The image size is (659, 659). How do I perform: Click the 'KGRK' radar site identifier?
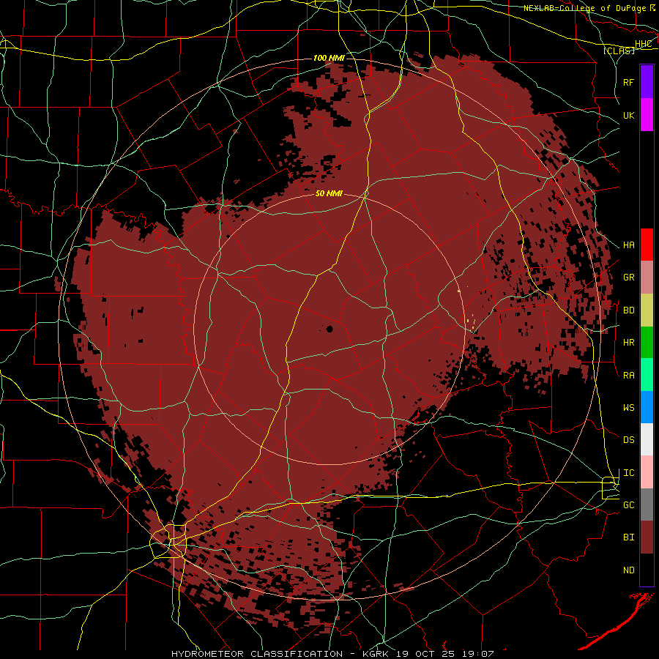pos(376,654)
